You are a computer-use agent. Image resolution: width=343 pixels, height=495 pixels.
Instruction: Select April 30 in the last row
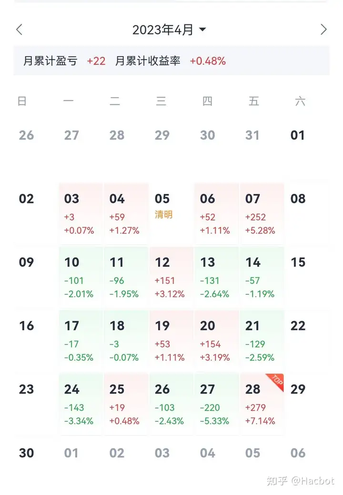click(27, 453)
